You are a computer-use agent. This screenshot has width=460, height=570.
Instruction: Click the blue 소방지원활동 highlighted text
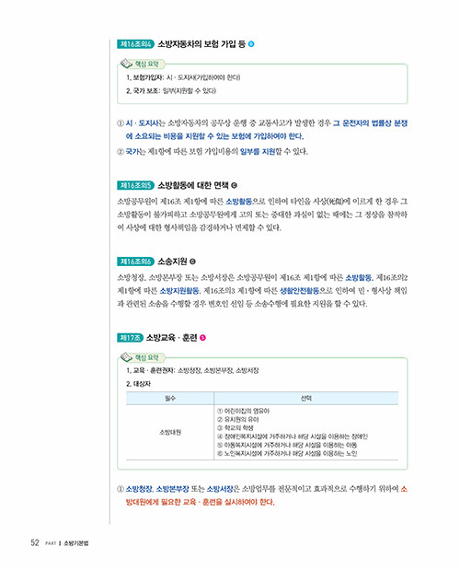pyautogui.click(x=179, y=290)
